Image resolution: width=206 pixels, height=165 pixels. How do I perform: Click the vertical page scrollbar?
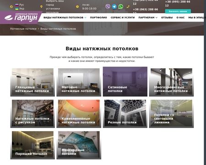click(x=205, y=82)
